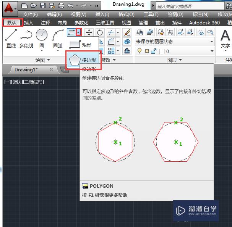Expand the 图层 panel title

(174, 60)
